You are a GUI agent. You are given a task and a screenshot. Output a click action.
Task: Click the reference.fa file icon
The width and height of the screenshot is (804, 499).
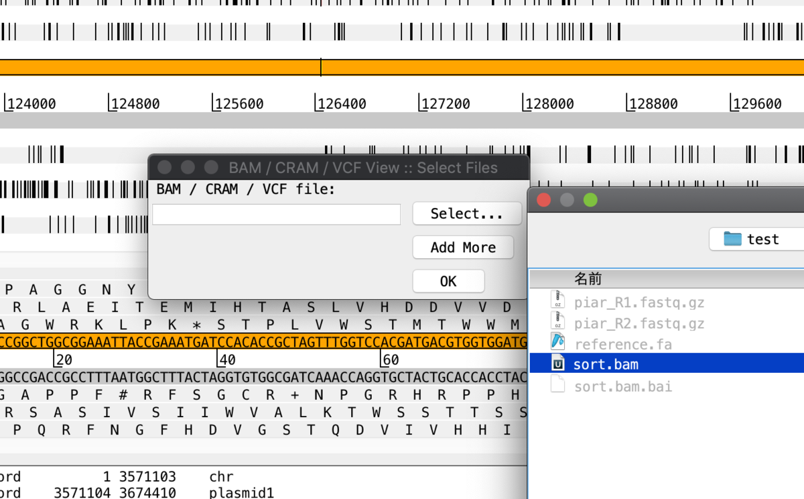coord(558,342)
